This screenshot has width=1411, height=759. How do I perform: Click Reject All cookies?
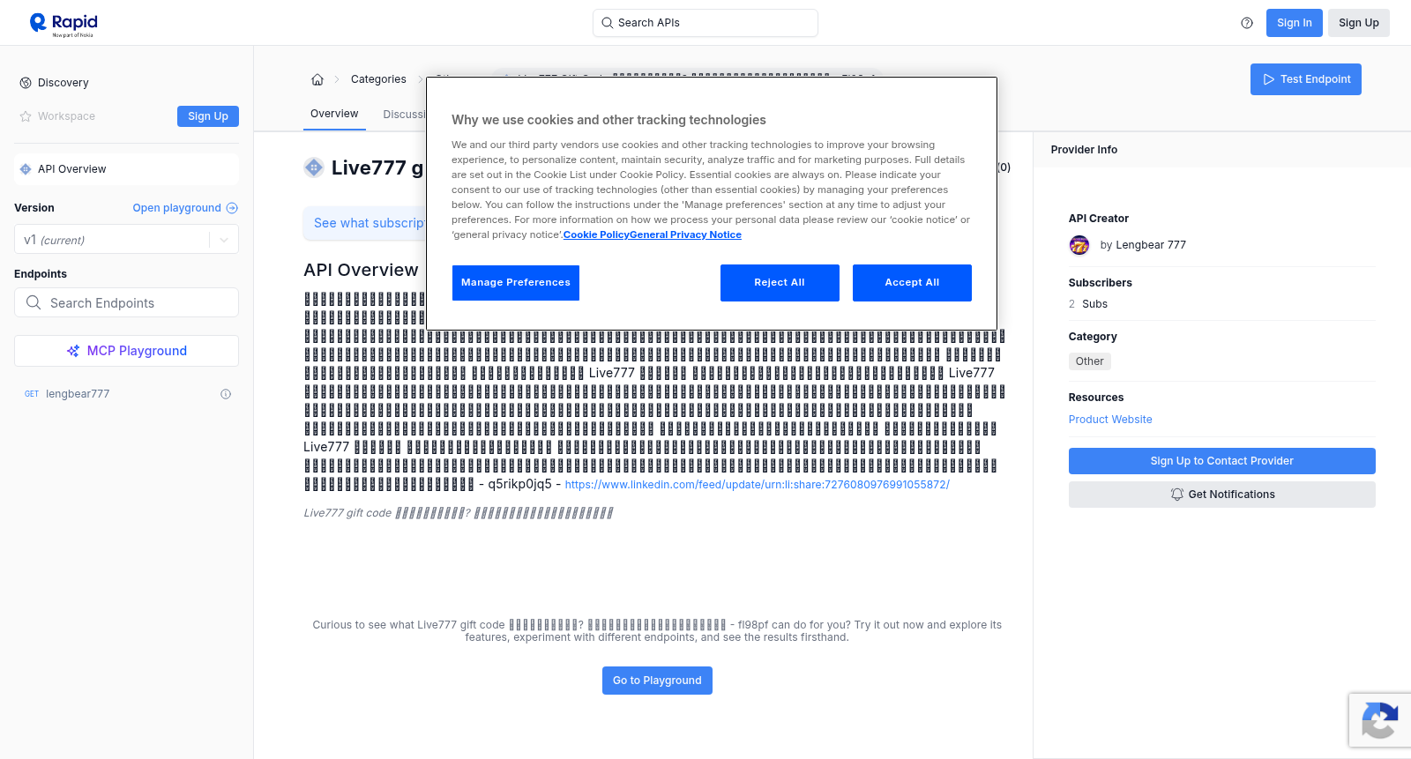(780, 283)
